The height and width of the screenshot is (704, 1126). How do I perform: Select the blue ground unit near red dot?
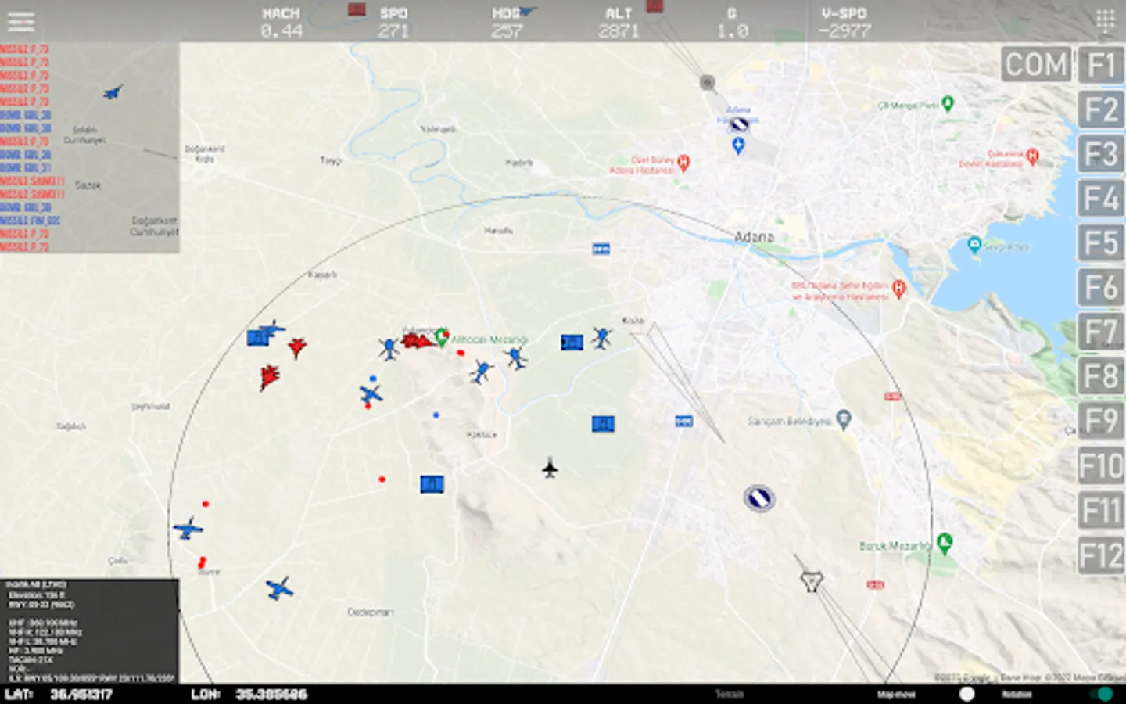point(432,484)
